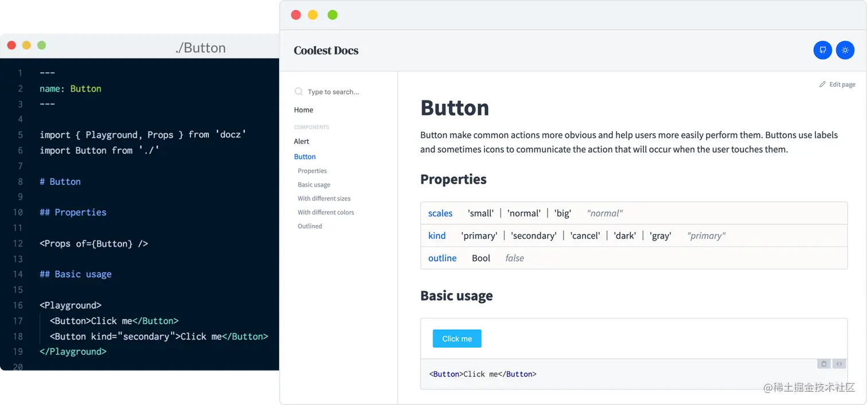
Task: Click '<Props of={Button} />' editor line
Action: (x=94, y=243)
